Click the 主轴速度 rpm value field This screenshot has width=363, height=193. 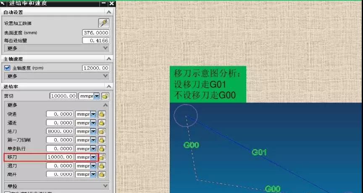96,68
